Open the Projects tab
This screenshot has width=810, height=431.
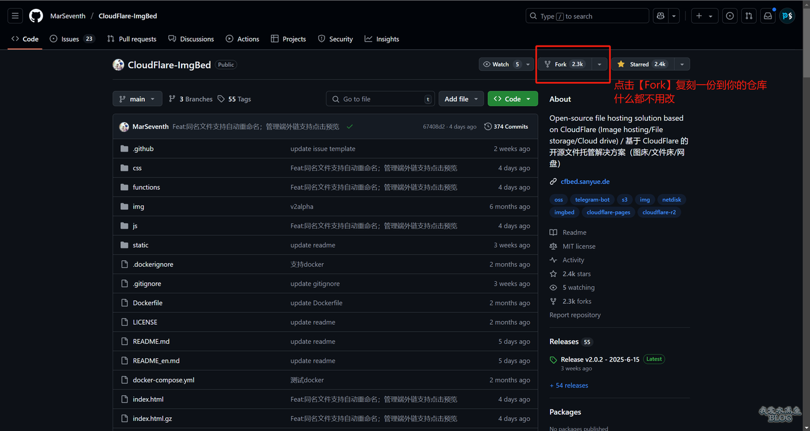click(x=288, y=39)
